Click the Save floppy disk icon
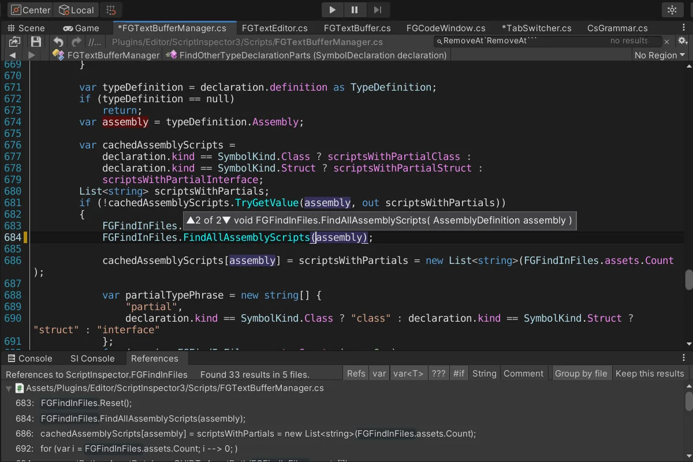This screenshot has width=693, height=462. 36,42
